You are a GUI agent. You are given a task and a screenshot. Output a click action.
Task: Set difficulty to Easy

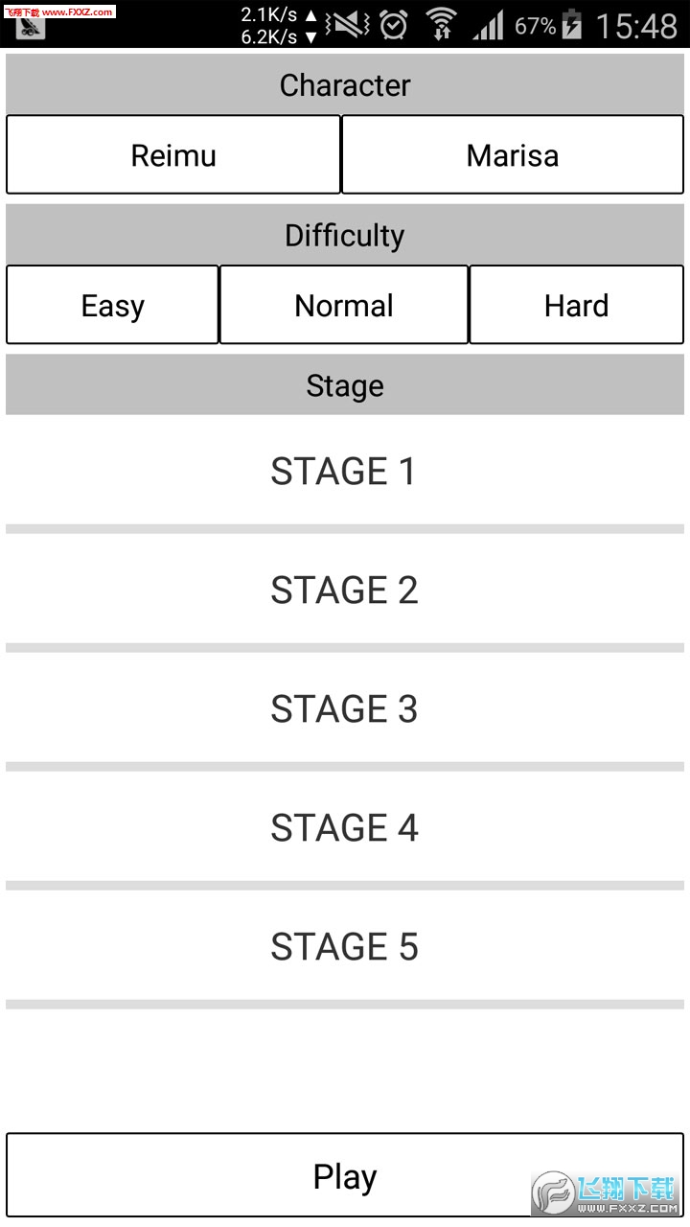pyautogui.click(x=113, y=306)
